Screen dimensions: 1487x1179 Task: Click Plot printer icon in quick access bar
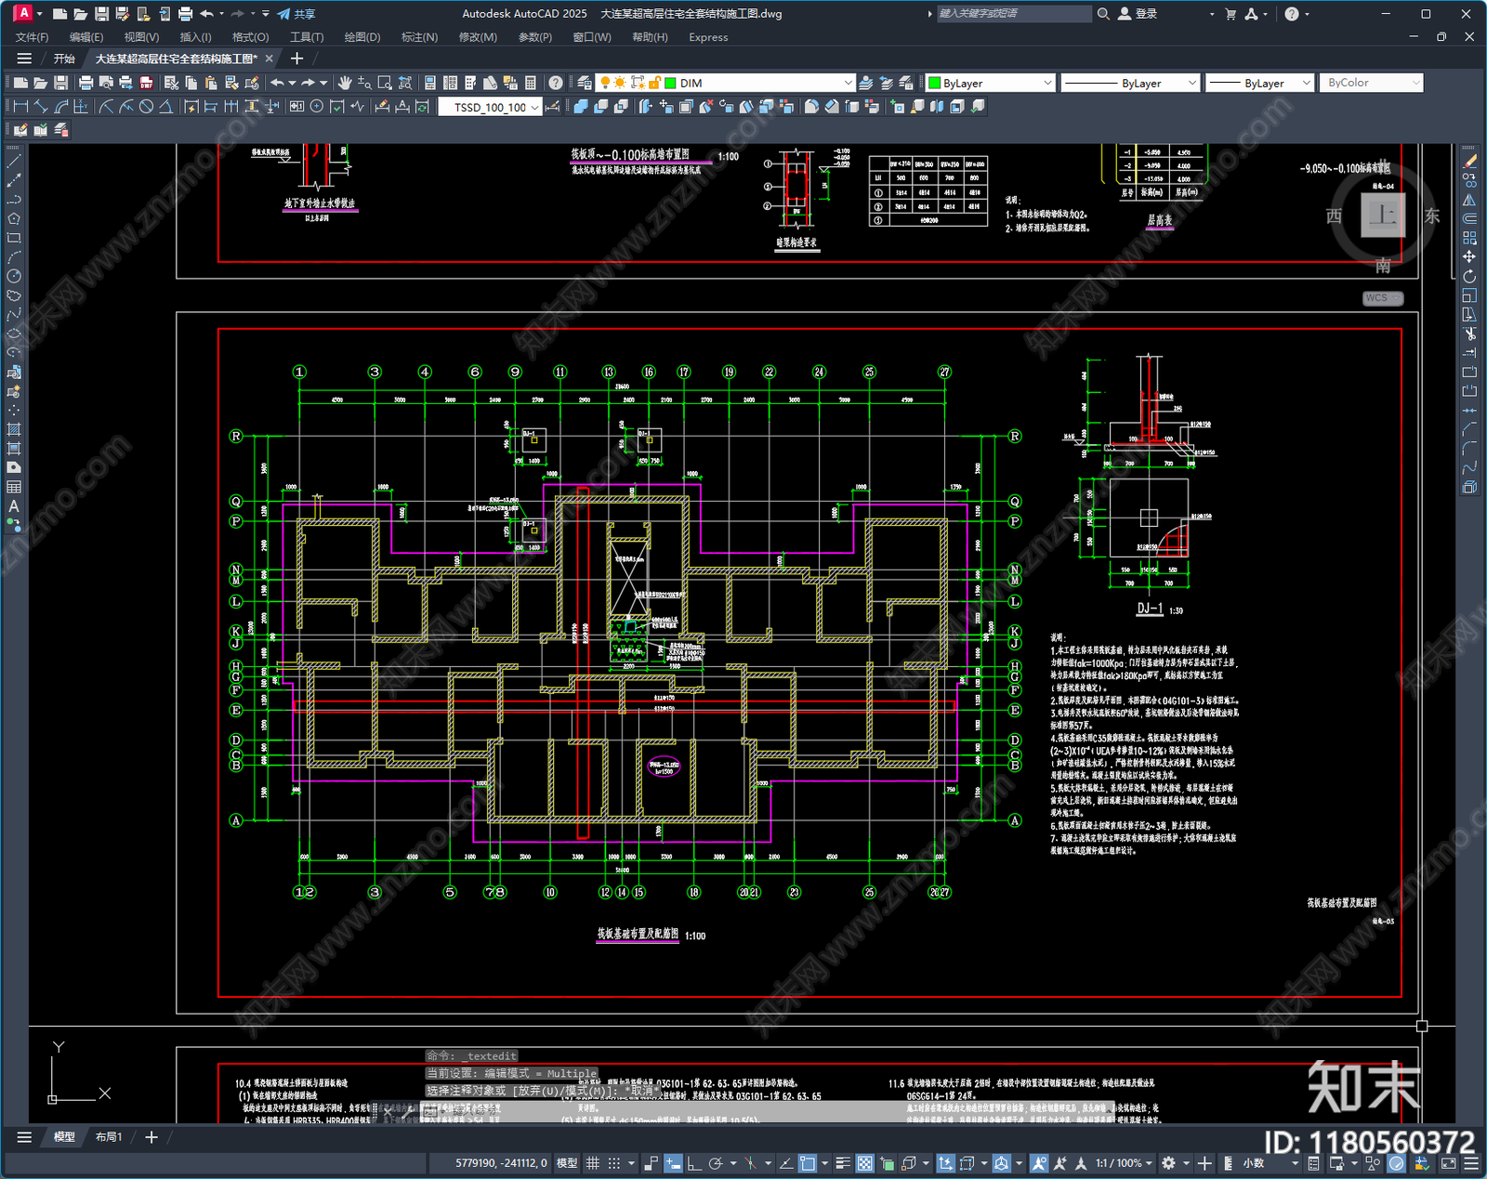click(x=185, y=14)
